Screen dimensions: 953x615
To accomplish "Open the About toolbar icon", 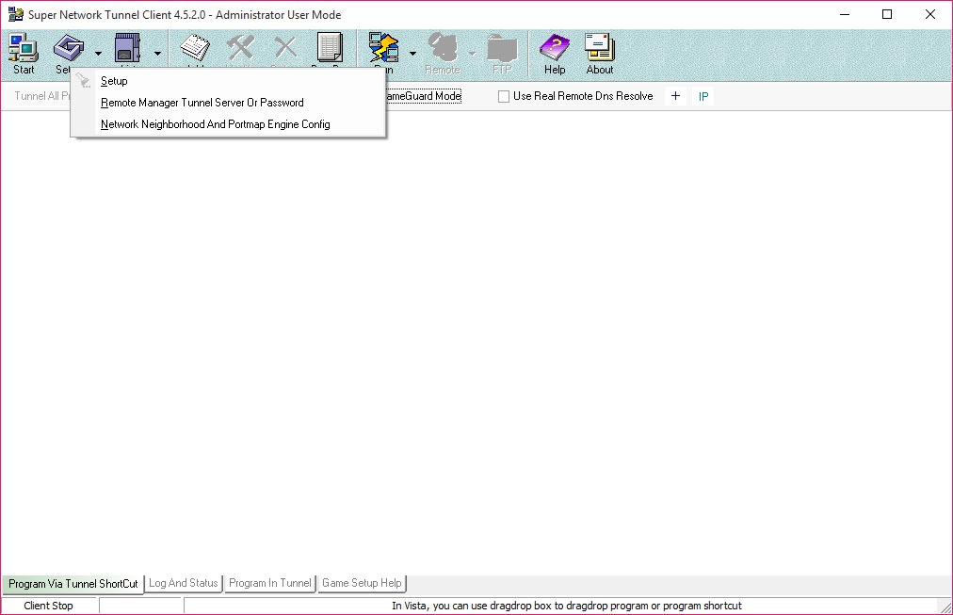I will pyautogui.click(x=599, y=47).
